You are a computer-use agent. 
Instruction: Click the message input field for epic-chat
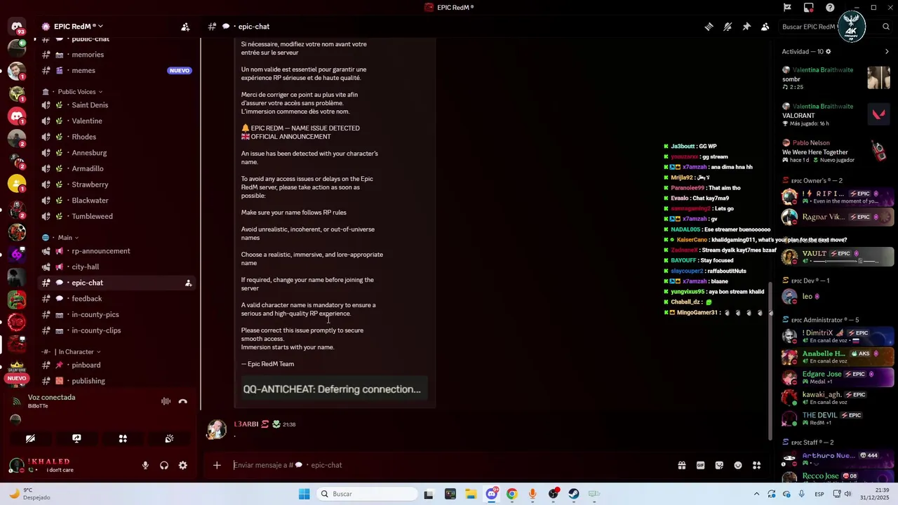tap(449, 465)
